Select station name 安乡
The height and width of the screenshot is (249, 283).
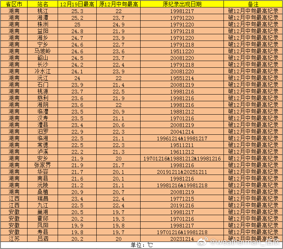click(x=43, y=158)
